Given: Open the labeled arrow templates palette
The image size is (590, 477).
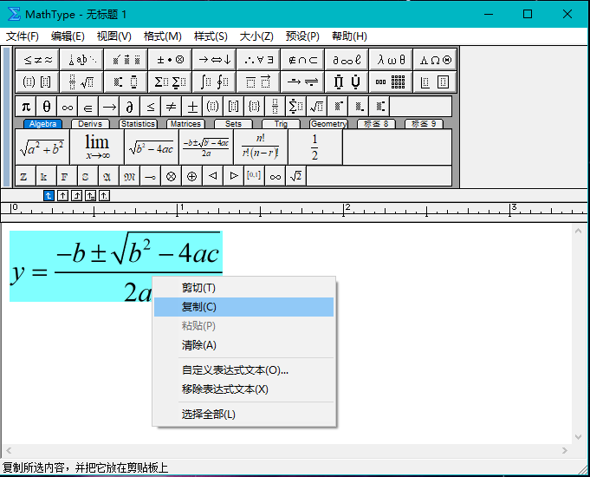Looking at the screenshot, I should click(x=302, y=82).
